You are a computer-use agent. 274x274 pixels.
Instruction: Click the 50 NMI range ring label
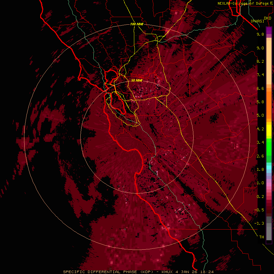coord(137,81)
